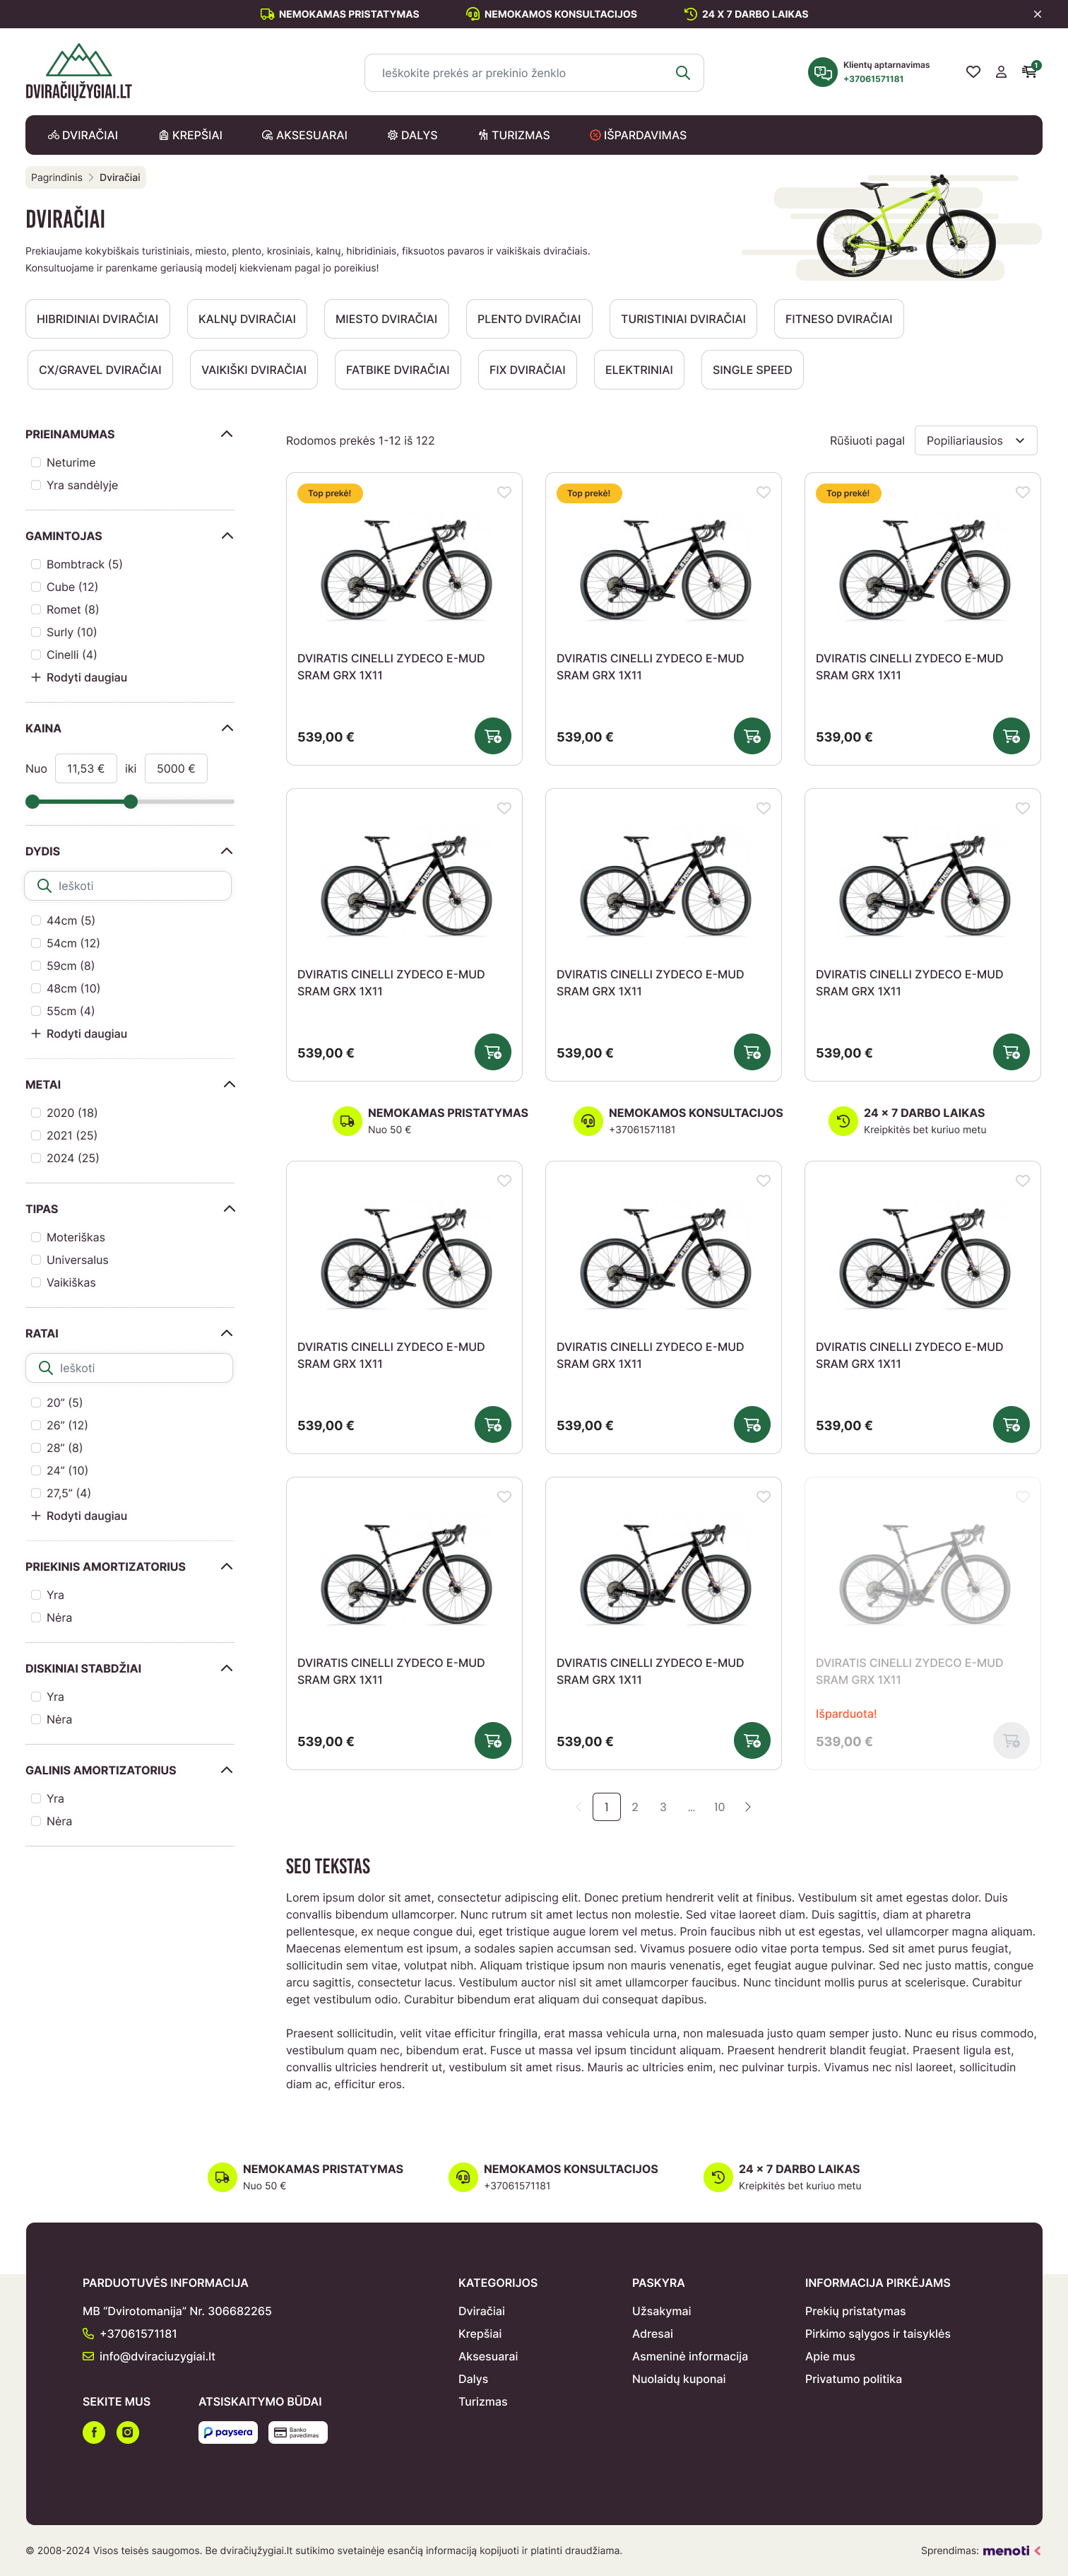Click search icon in Ratai filter
The height and width of the screenshot is (2576, 1068).
click(45, 1367)
